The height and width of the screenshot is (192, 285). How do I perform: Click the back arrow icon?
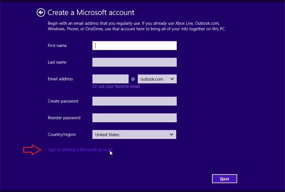(x=41, y=13)
